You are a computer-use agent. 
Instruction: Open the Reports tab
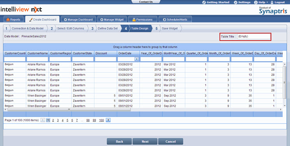[x=14, y=19]
